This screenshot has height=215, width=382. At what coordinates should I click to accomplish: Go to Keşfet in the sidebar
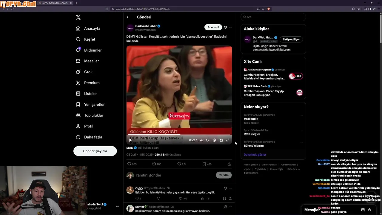(86, 39)
